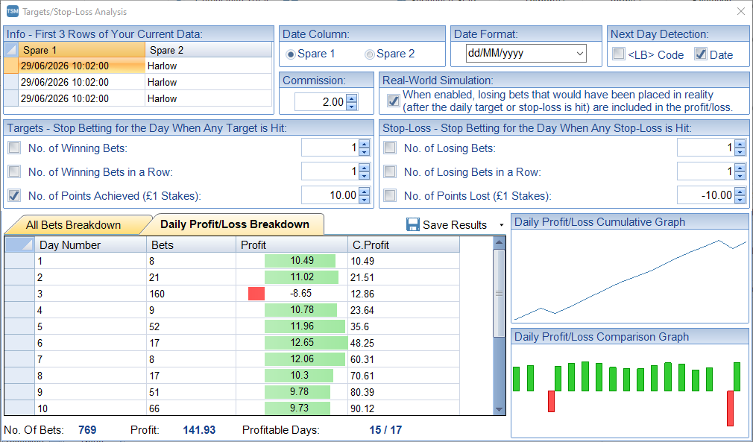This screenshot has height=442, width=753.
Task: Toggle No. of Points Achieved checkbox
Action: (x=14, y=195)
